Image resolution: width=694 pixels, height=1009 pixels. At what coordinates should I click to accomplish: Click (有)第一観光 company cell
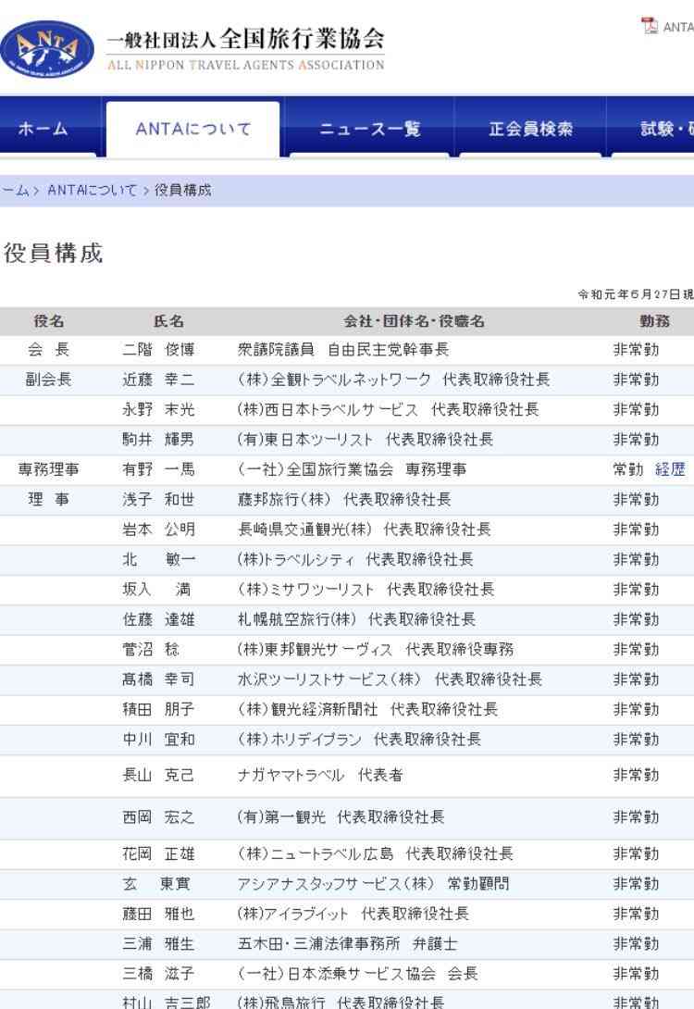pyautogui.click(x=341, y=817)
